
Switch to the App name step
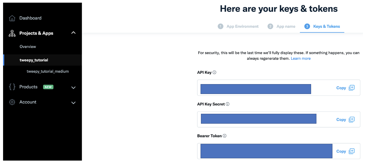pos(281,26)
